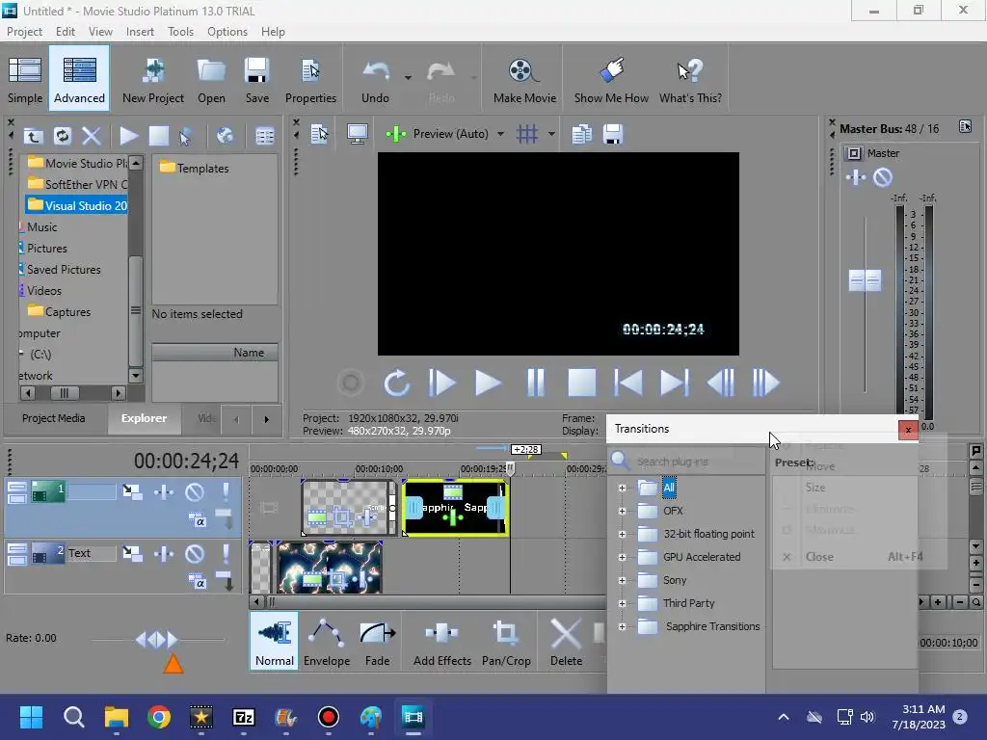Open the Tools menu
Image resolution: width=987 pixels, height=740 pixels.
(x=180, y=32)
